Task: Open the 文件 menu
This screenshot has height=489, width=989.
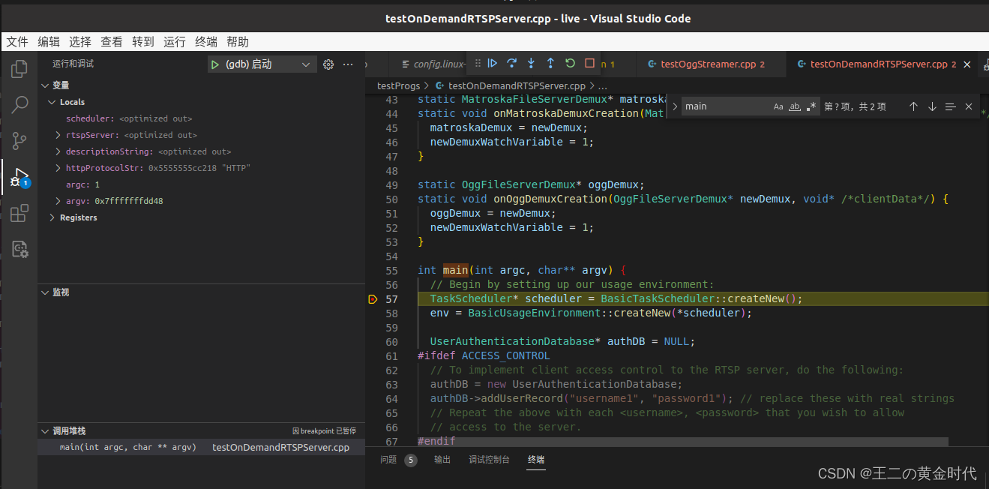Action: coord(17,42)
